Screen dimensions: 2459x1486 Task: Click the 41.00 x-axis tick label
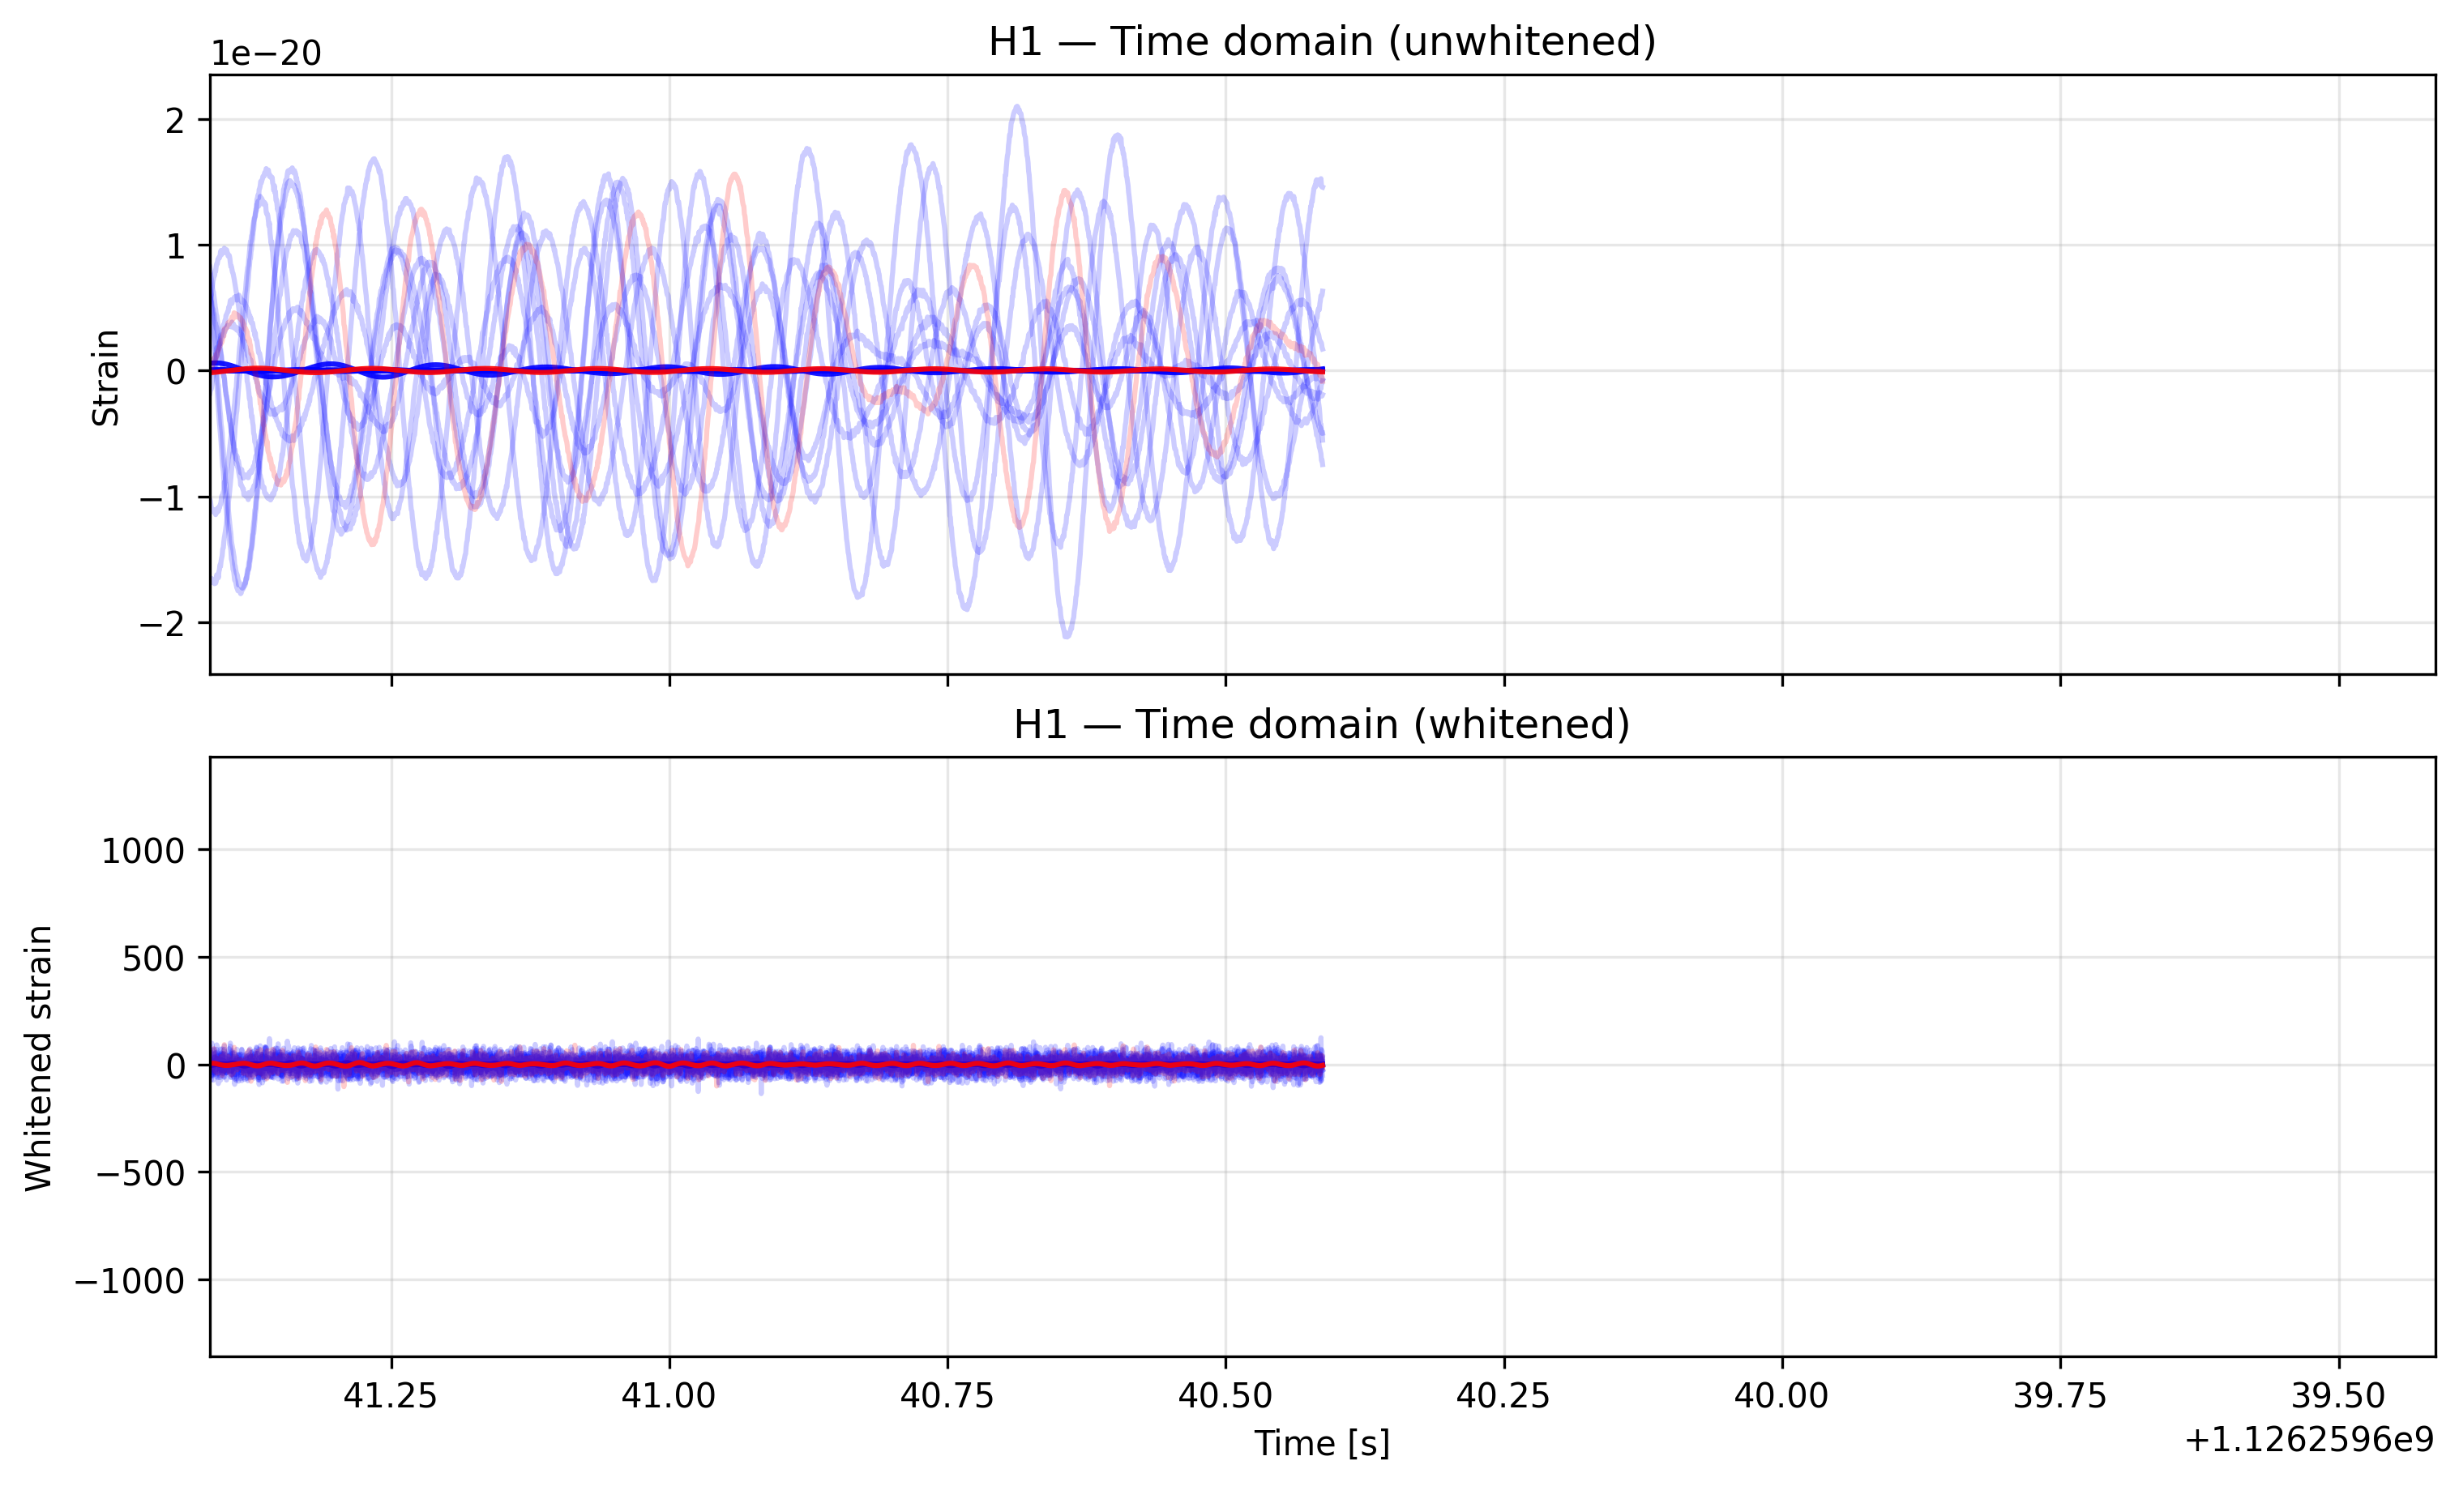click(669, 1396)
